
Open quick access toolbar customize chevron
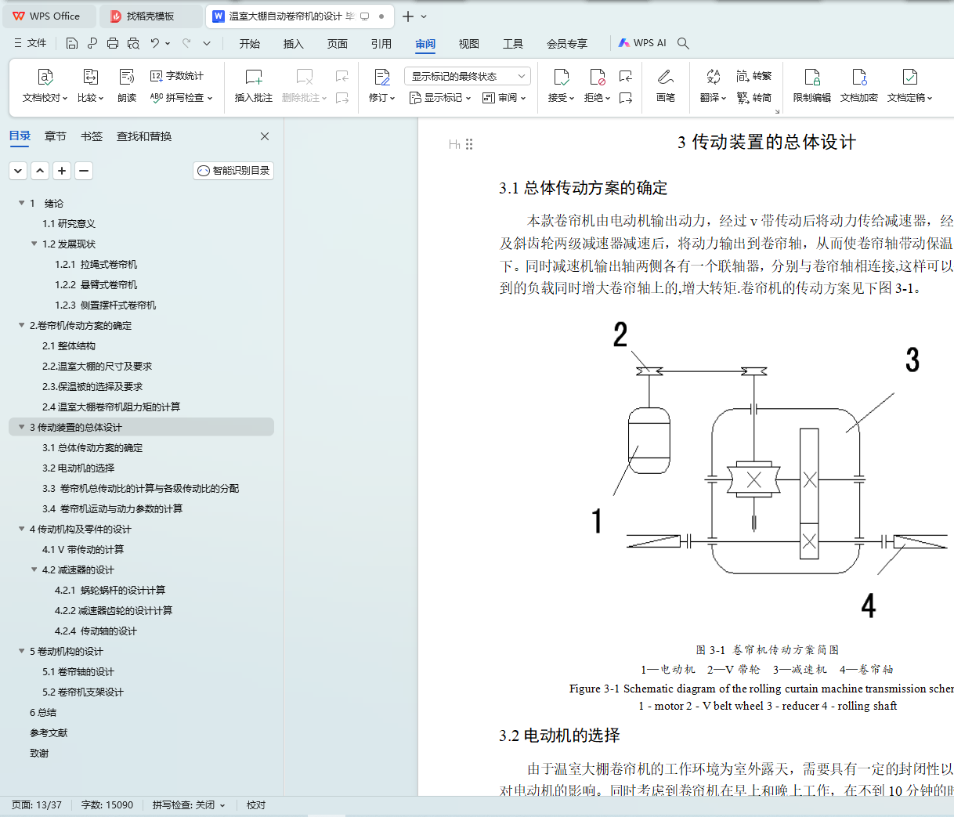click(207, 44)
